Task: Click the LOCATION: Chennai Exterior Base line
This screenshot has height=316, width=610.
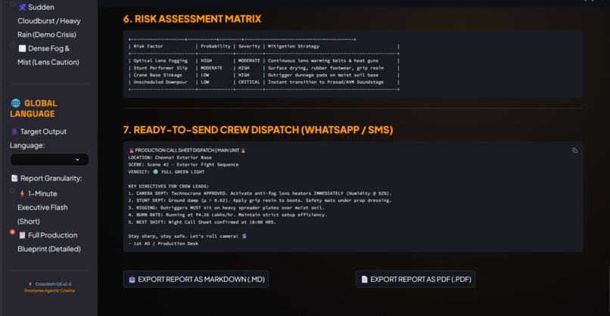Action: [170, 157]
